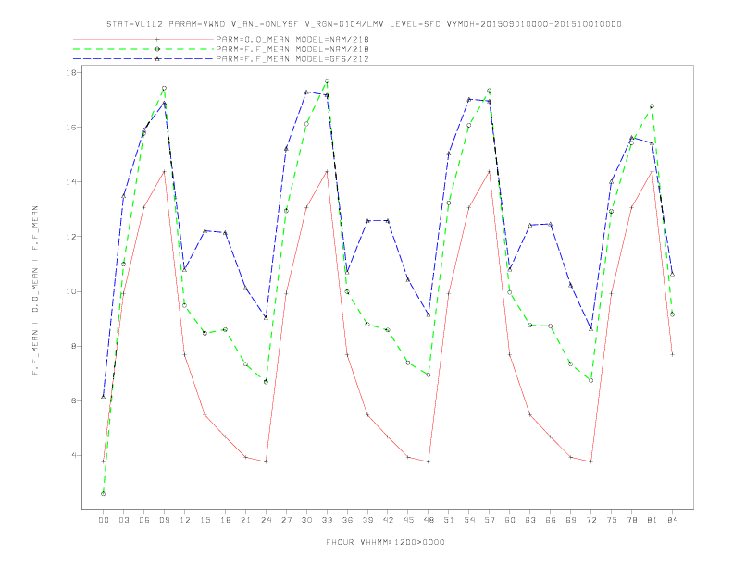Click y-axis tick value 8
733x566 pixels.
point(74,347)
